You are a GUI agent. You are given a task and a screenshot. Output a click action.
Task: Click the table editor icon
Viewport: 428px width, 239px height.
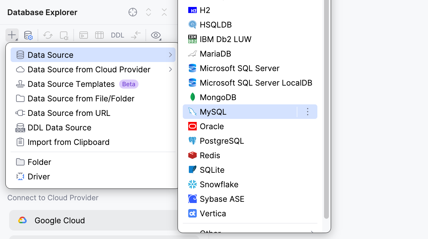pos(99,35)
